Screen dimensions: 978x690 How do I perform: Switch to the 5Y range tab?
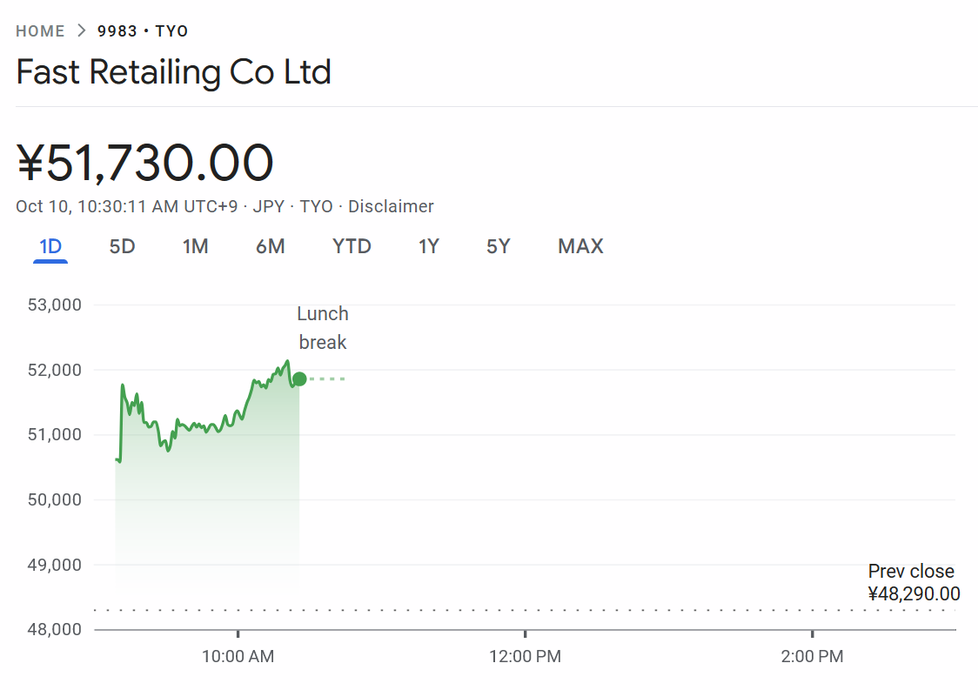point(498,246)
